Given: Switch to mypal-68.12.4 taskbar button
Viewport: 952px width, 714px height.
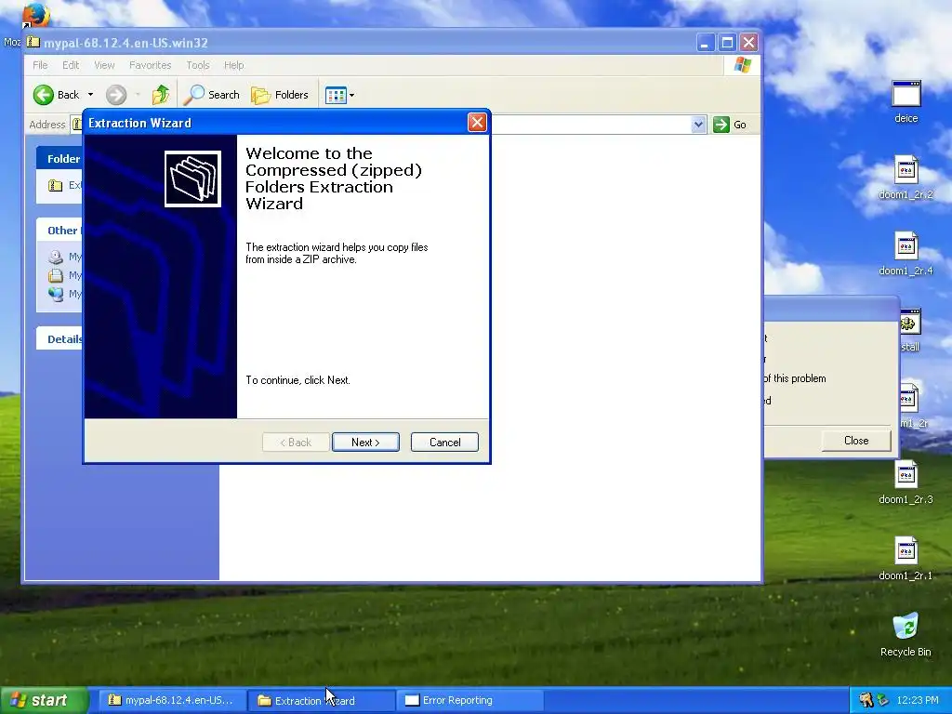Looking at the screenshot, I should coord(172,700).
